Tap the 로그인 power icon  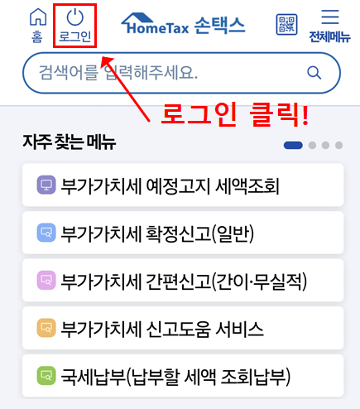[74, 26]
